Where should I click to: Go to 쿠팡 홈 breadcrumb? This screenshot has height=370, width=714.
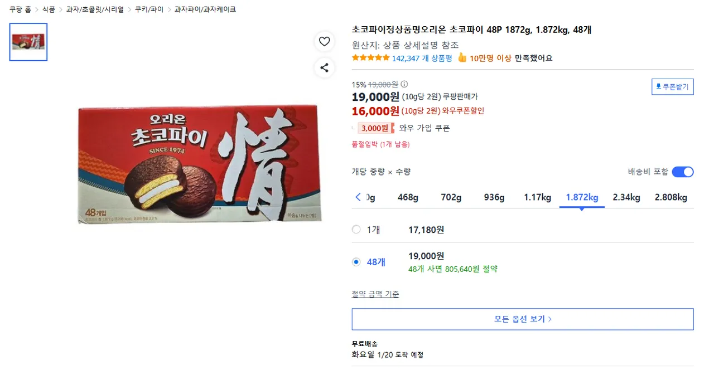[20, 9]
